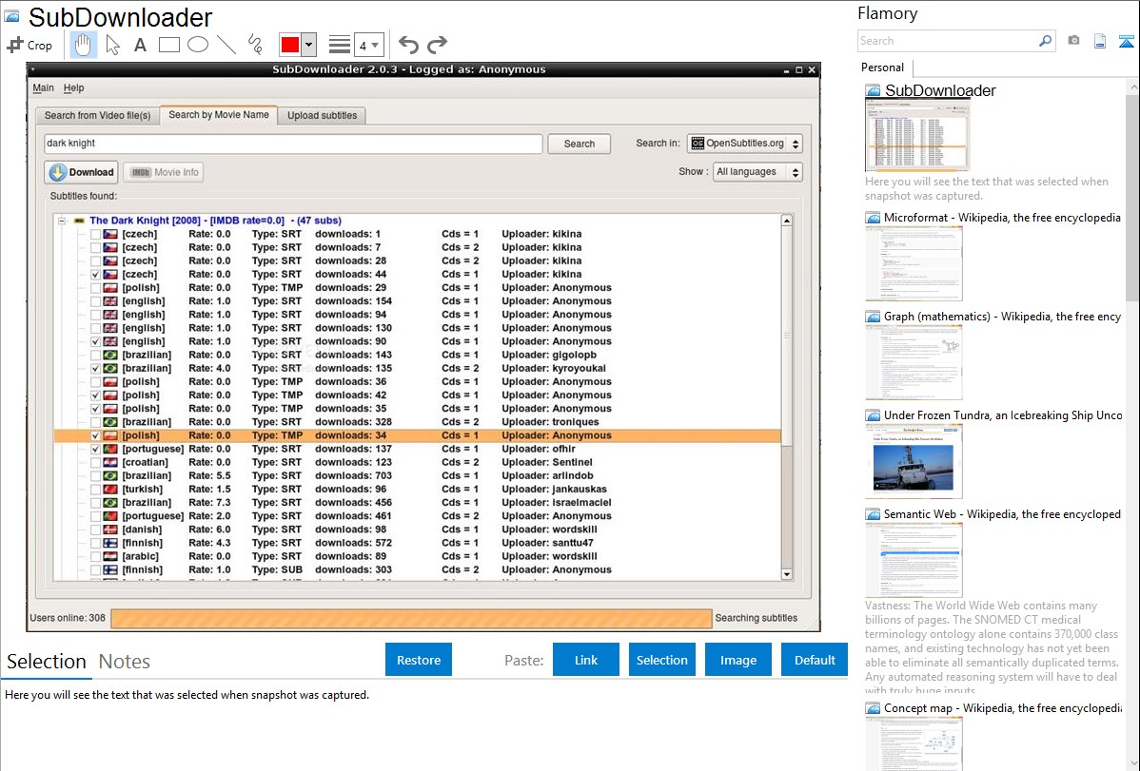The height and width of the screenshot is (771, 1140).
Task: Click the Flamory search field
Action: pos(947,41)
